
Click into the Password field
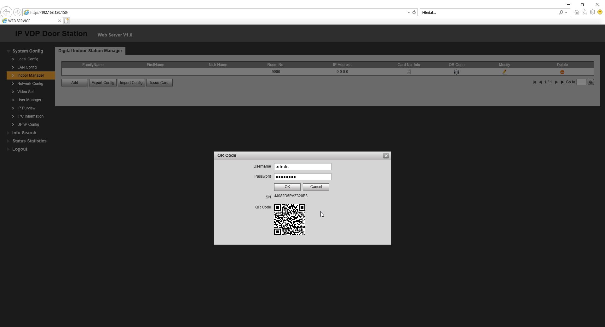pos(302,177)
